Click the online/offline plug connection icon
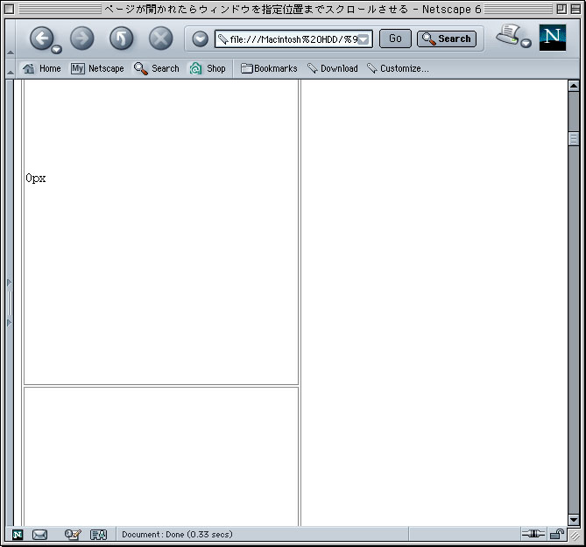This screenshot has height=547, width=586. click(533, 534)
